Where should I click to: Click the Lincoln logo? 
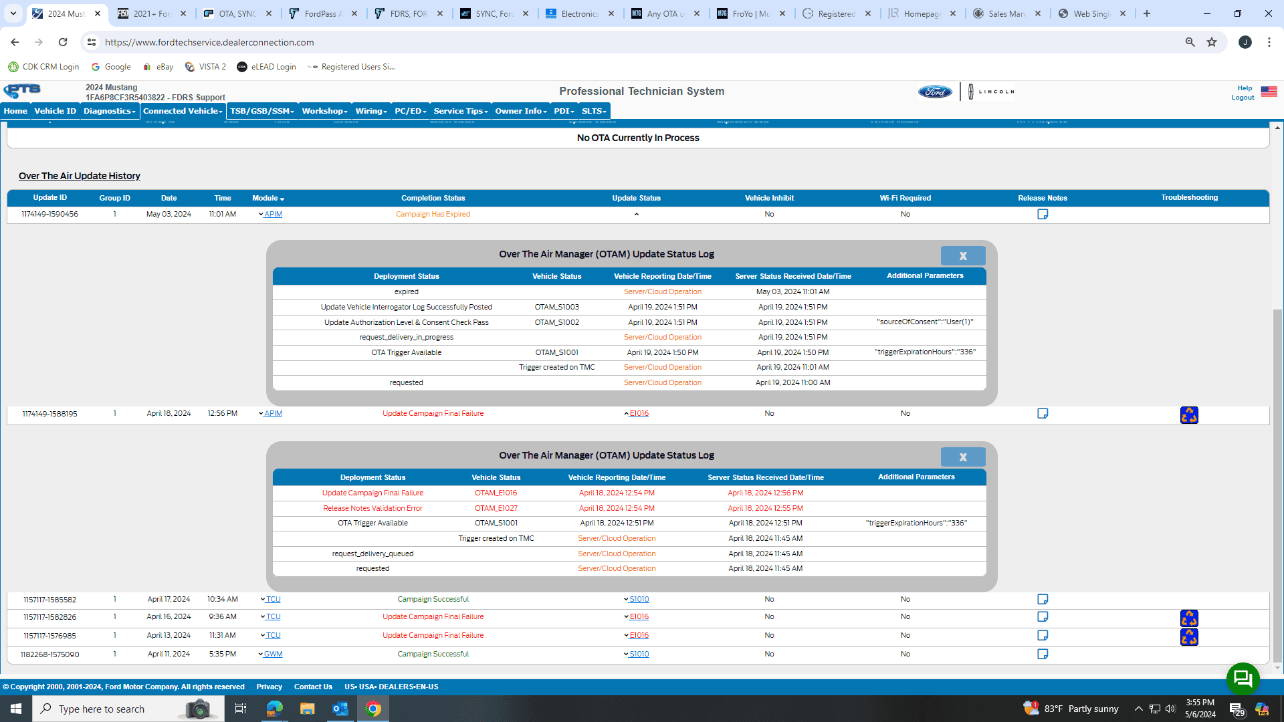click(991, 92)
